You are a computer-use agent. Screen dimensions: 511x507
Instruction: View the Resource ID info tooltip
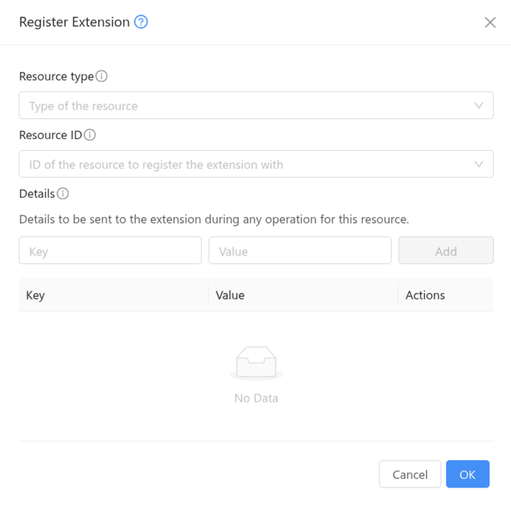pyautogui.click(x=91, y=135)
